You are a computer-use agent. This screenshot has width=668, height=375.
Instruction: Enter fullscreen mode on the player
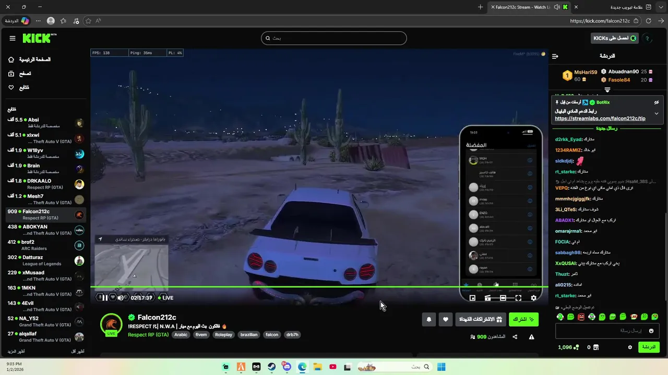point(518,298)
